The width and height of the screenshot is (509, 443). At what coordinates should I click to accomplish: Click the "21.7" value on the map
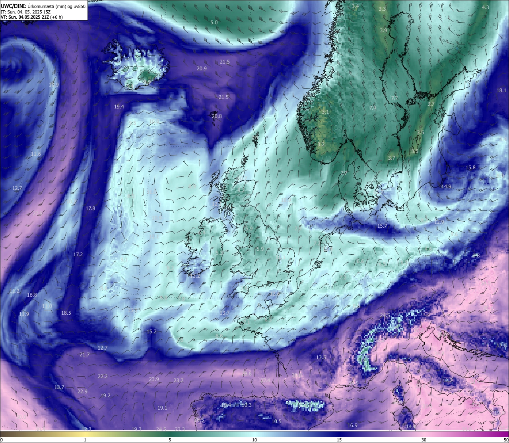tap(85, 355)
